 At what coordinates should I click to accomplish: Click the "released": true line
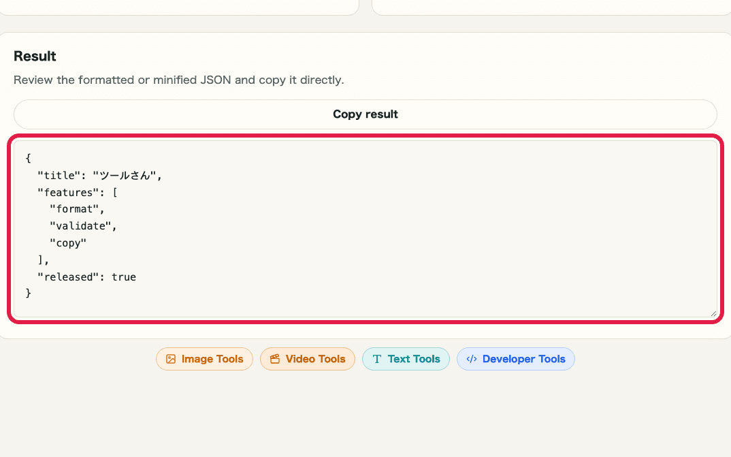tap(86, 277)
